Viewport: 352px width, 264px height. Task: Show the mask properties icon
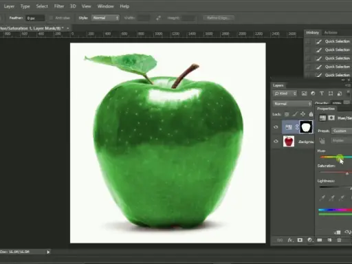pos(331,118)
